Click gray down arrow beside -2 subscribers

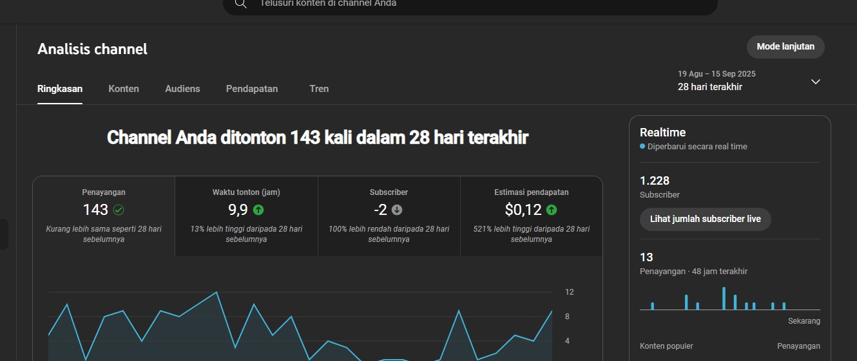coord(397,210)
